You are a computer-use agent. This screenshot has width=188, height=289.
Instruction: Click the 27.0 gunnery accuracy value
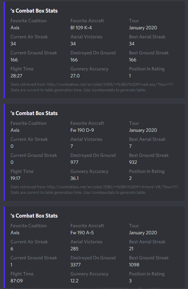click(x=75, y=76)
